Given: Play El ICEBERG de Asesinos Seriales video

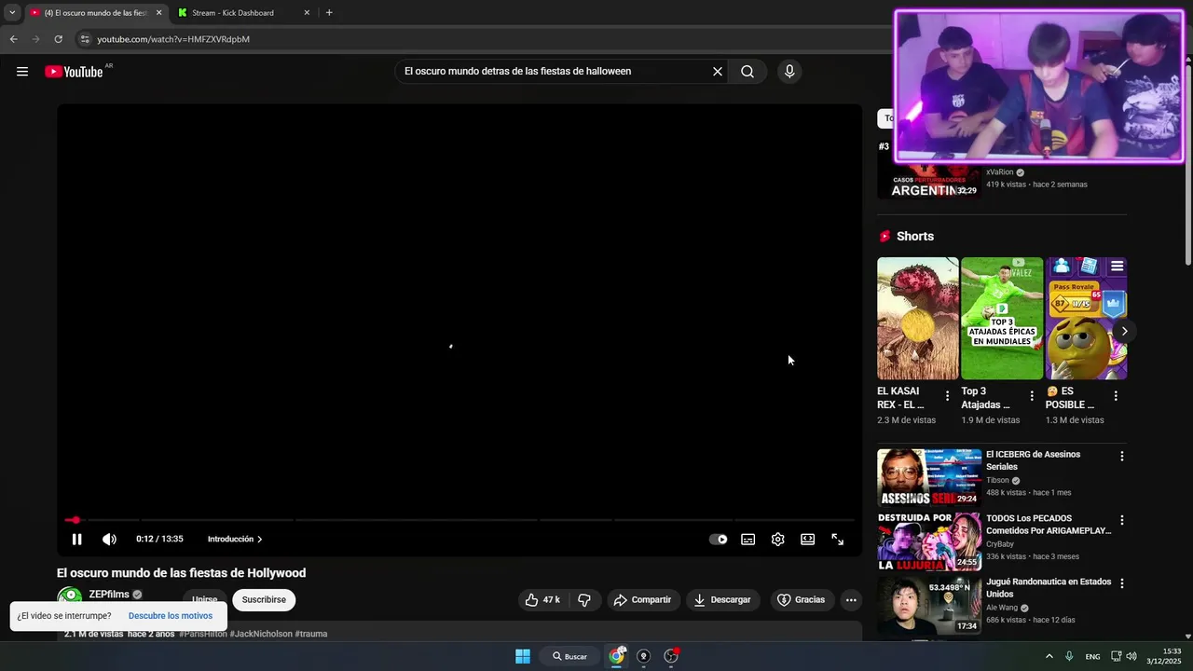Looking at the screenshot, I should [929, 477].
